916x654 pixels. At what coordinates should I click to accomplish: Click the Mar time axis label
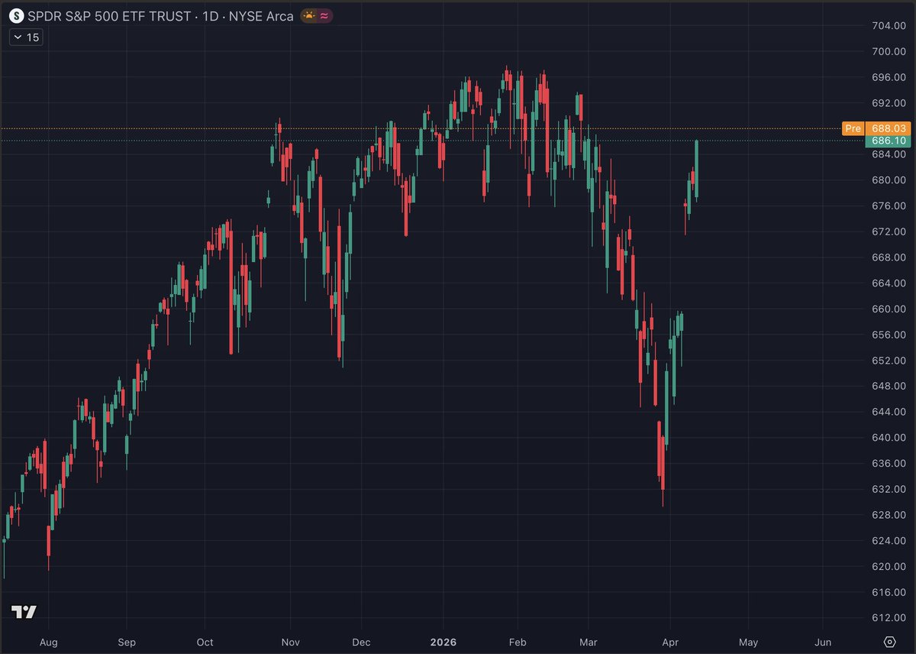(x=589, y=642)
